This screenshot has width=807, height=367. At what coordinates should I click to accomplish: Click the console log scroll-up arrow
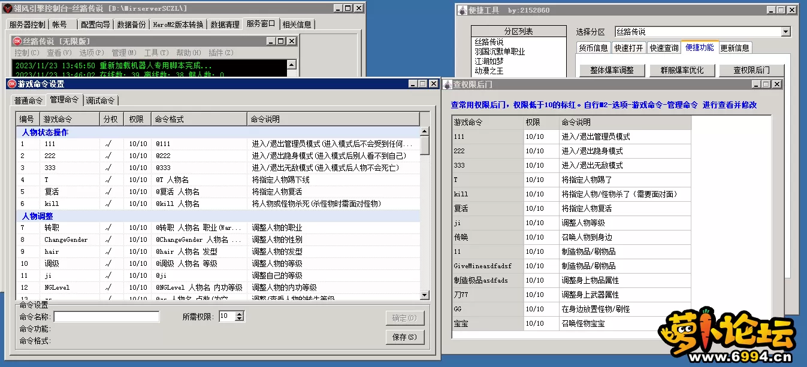point(291,64)
